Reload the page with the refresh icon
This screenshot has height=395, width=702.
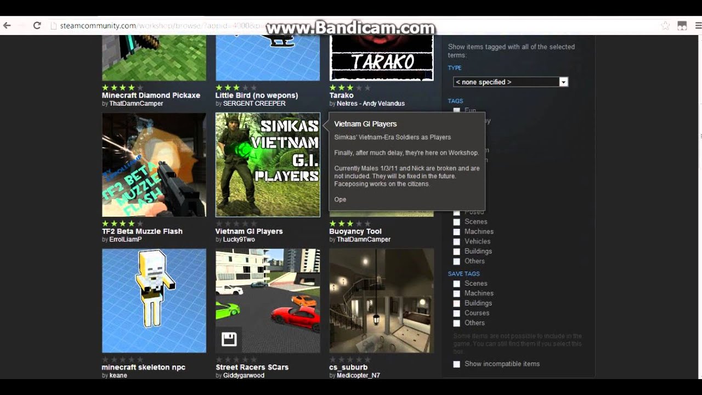pyautogui.click(x=37, y=25)
